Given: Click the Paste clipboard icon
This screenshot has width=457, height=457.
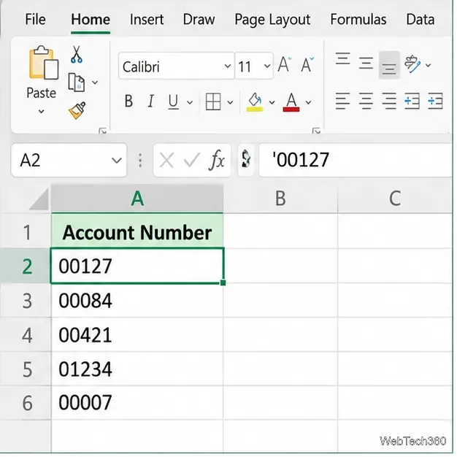Looking at the screenshot, I should pos(43,63).
